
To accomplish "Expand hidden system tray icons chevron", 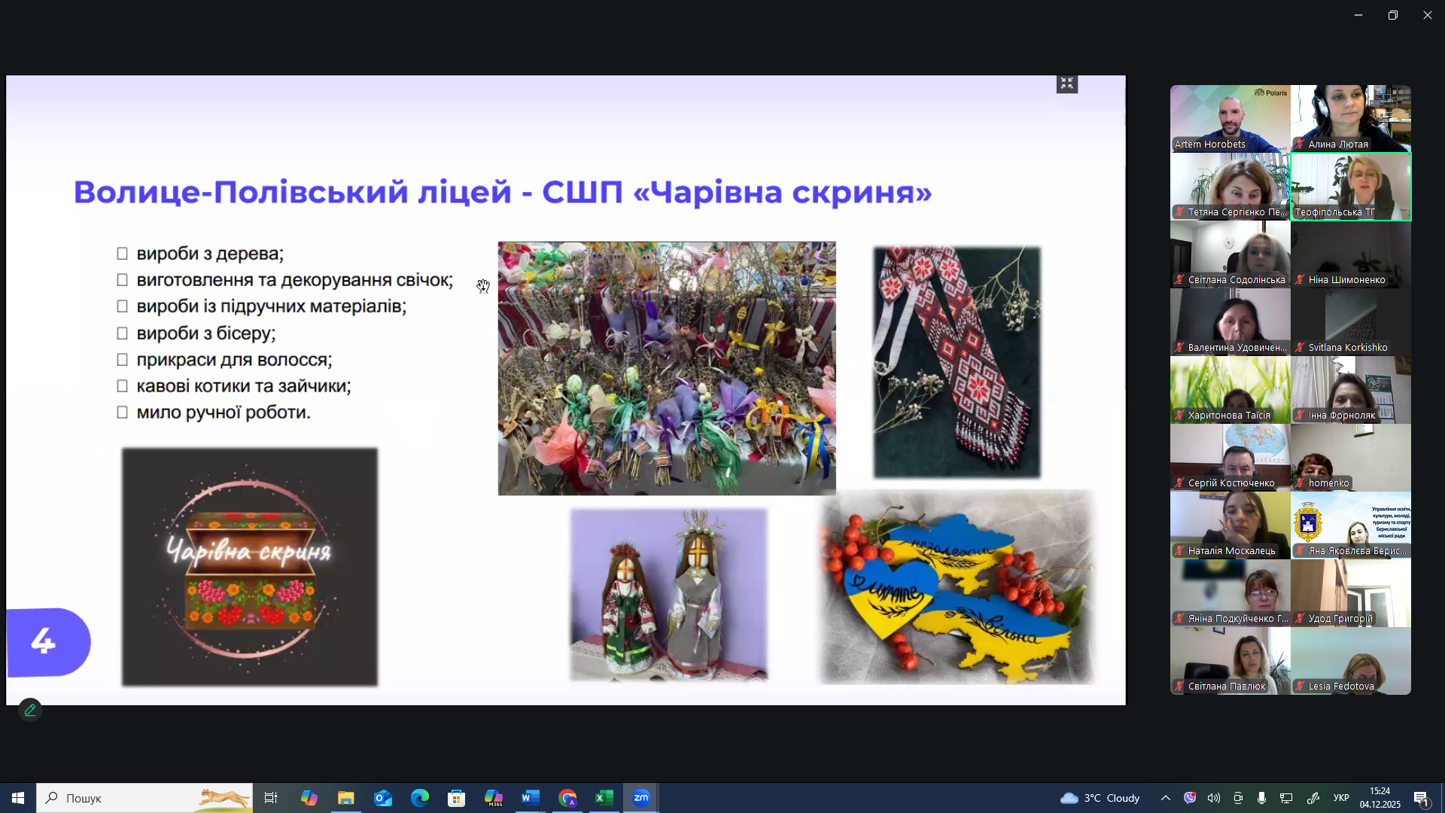I will pyautogui.click(x=1165, y=798).
